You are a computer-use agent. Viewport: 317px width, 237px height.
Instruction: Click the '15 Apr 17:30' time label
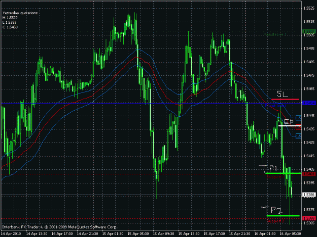[215, 234]
